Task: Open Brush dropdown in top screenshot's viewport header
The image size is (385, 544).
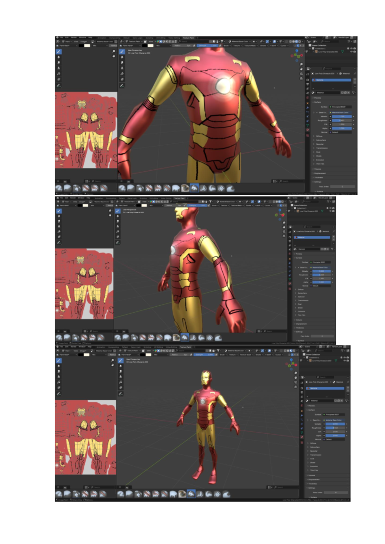Action: [x=227, y=46]
